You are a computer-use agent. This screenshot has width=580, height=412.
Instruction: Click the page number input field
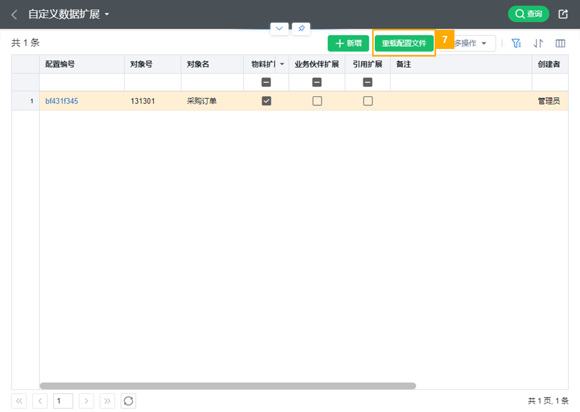click(x=63, y=401)
